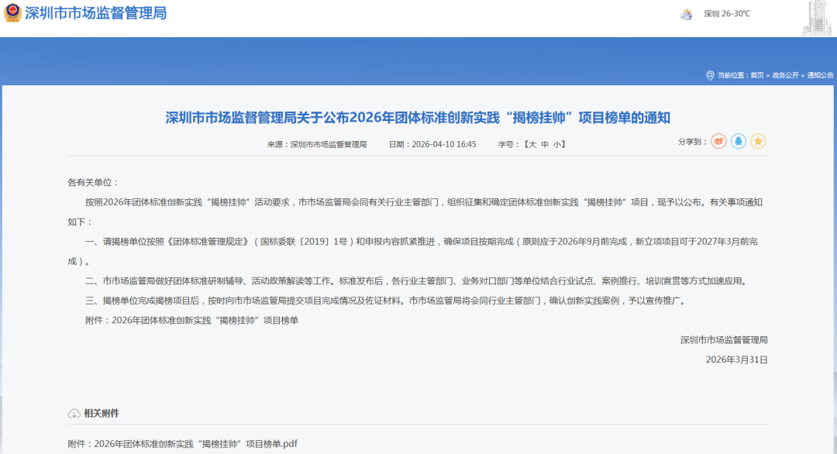
Task: Click the site title 深圳市市场监督管理局
Action: click(97, 12)
